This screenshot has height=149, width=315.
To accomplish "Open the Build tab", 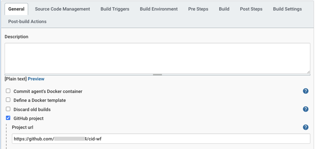I will pyautogui.click(x=224, y=9).
